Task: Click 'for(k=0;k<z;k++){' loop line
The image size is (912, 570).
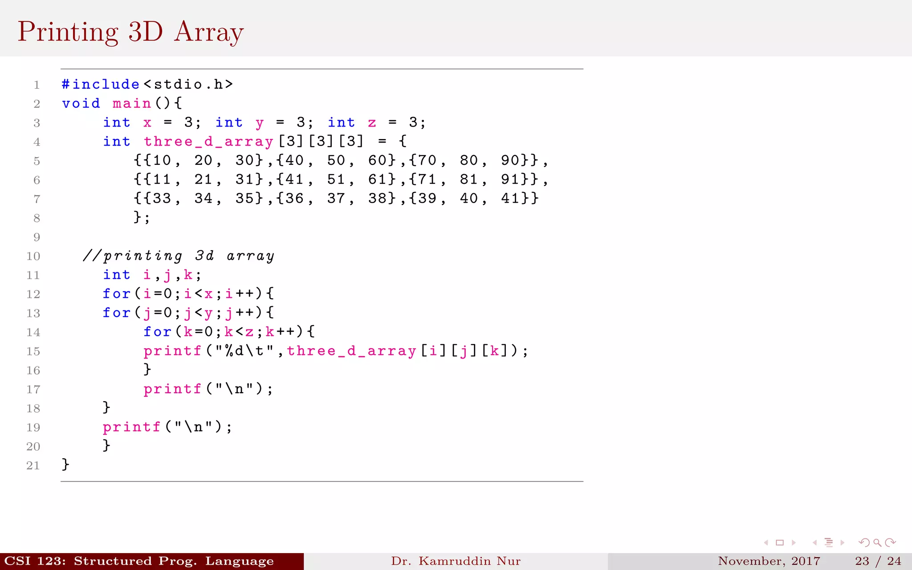Action: [x=229, y=332]
